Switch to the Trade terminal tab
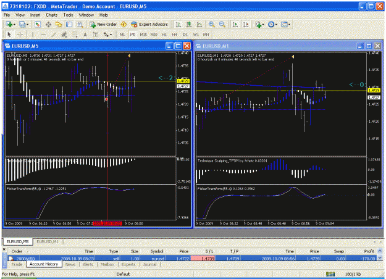Viewport: 386px width, 279px height. click(x=17, y=264)
